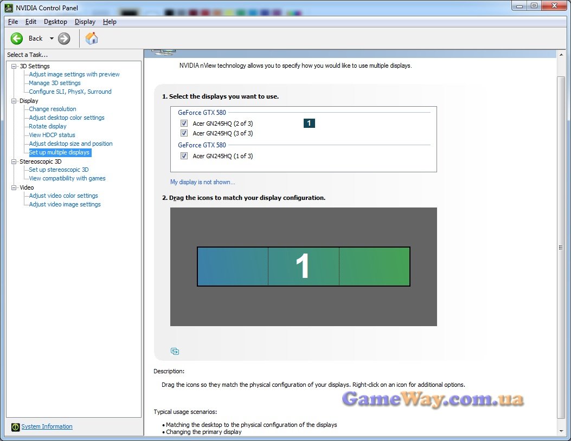Viewport: 571px width, 441px height.
Task: Click 'My display is not shown...' link
Action: click(203, 182)
